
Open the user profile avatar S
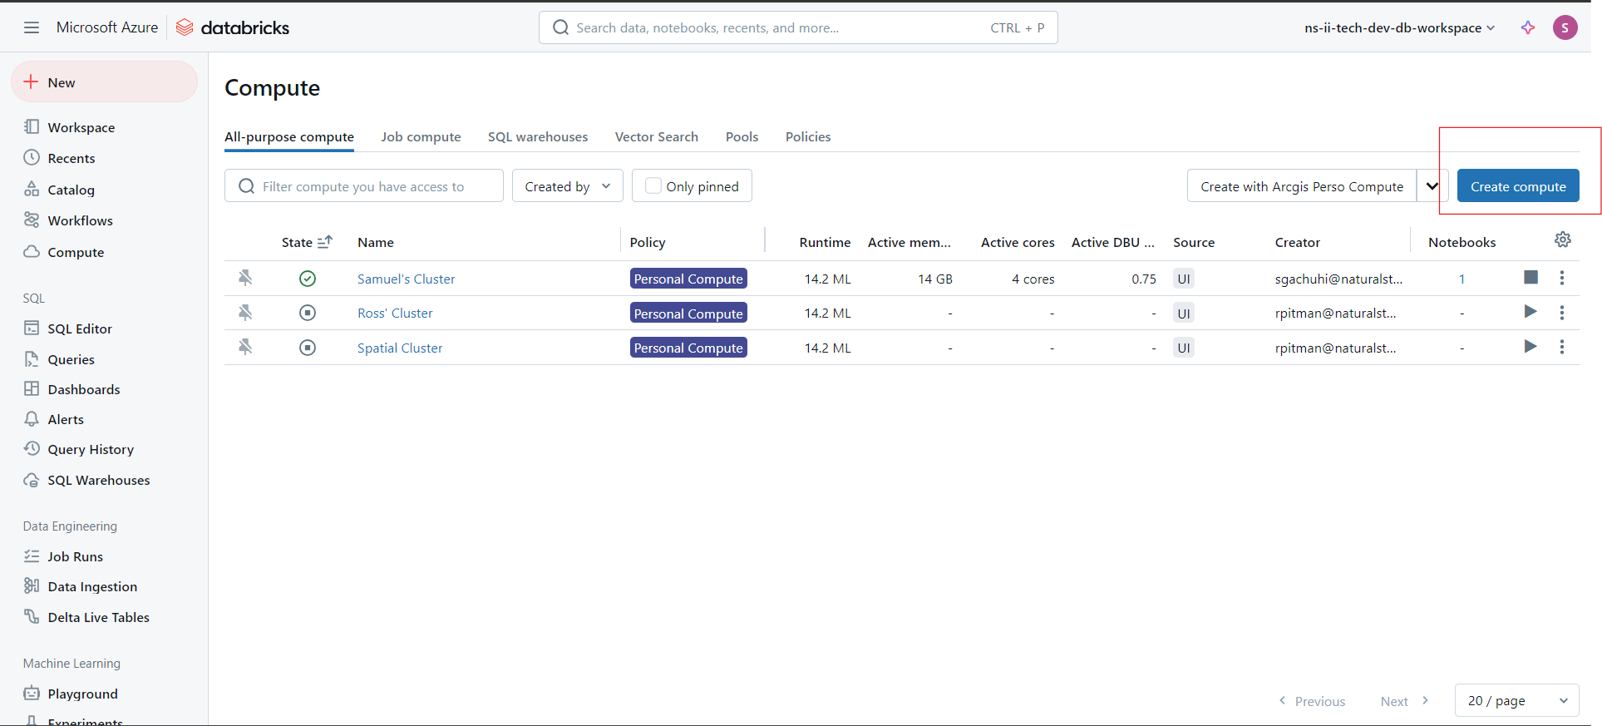point(1565,27)
